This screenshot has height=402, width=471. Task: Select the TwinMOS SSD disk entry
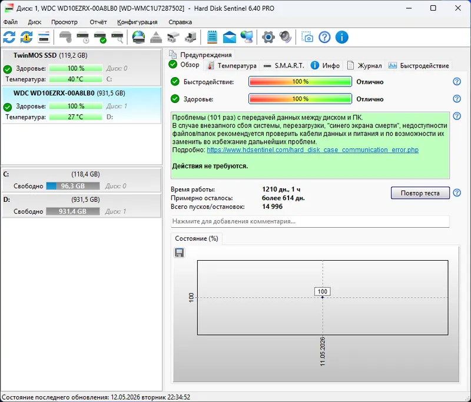pos(82,68)
